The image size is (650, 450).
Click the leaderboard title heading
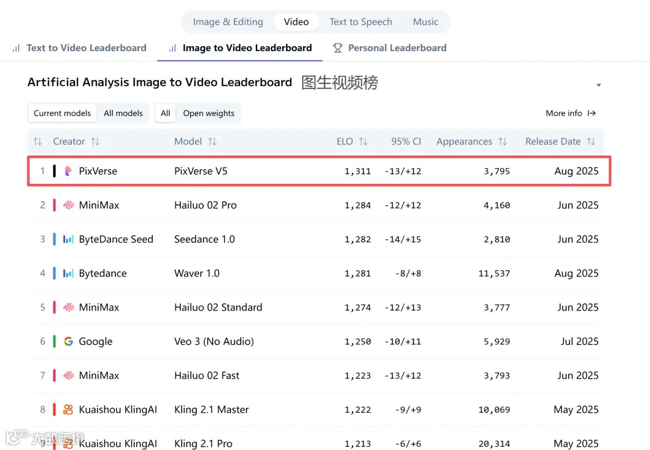[159, 82]
